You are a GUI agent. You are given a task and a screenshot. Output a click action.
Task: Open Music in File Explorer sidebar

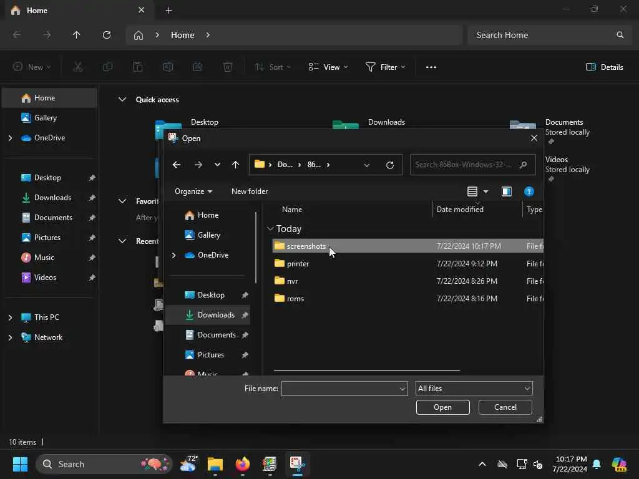44,258
